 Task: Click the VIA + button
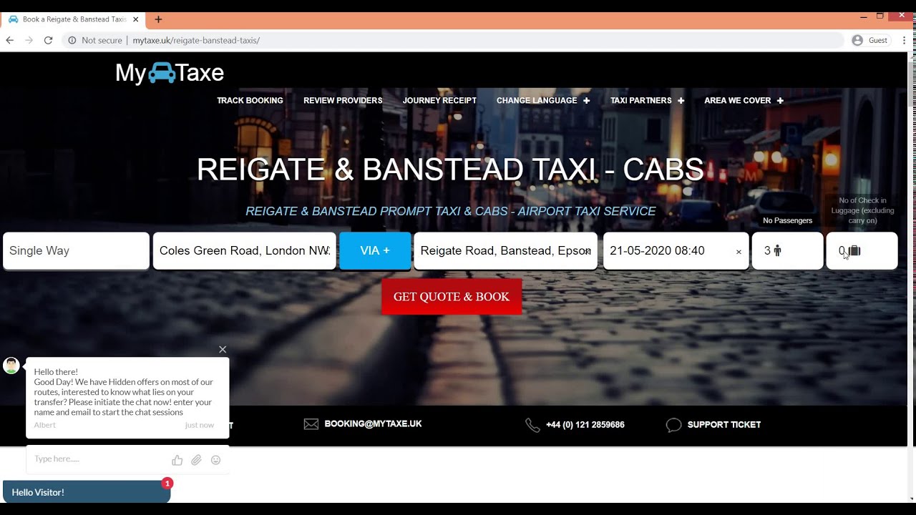375,251
